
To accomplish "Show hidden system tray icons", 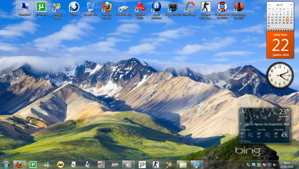I will 243,165.
